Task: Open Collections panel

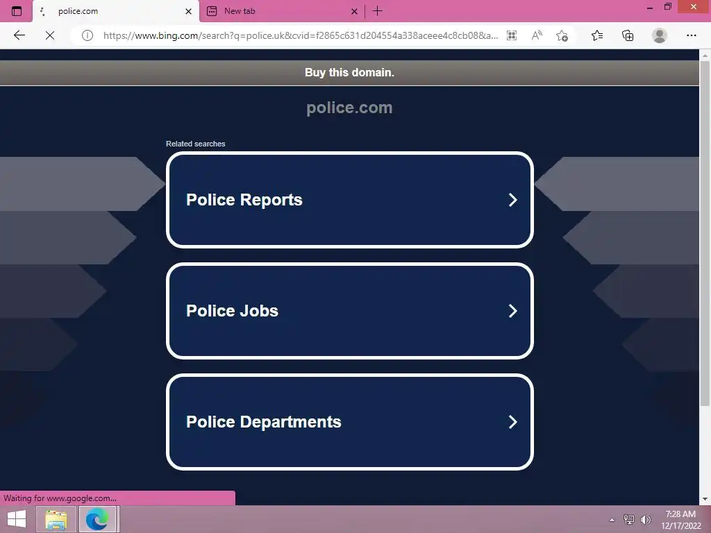Action: click(x=628, y=35)
